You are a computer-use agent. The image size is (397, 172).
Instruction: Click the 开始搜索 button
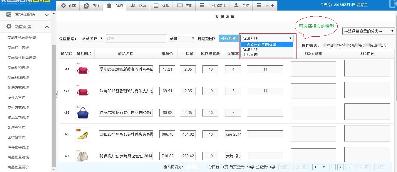coord(229,38)
